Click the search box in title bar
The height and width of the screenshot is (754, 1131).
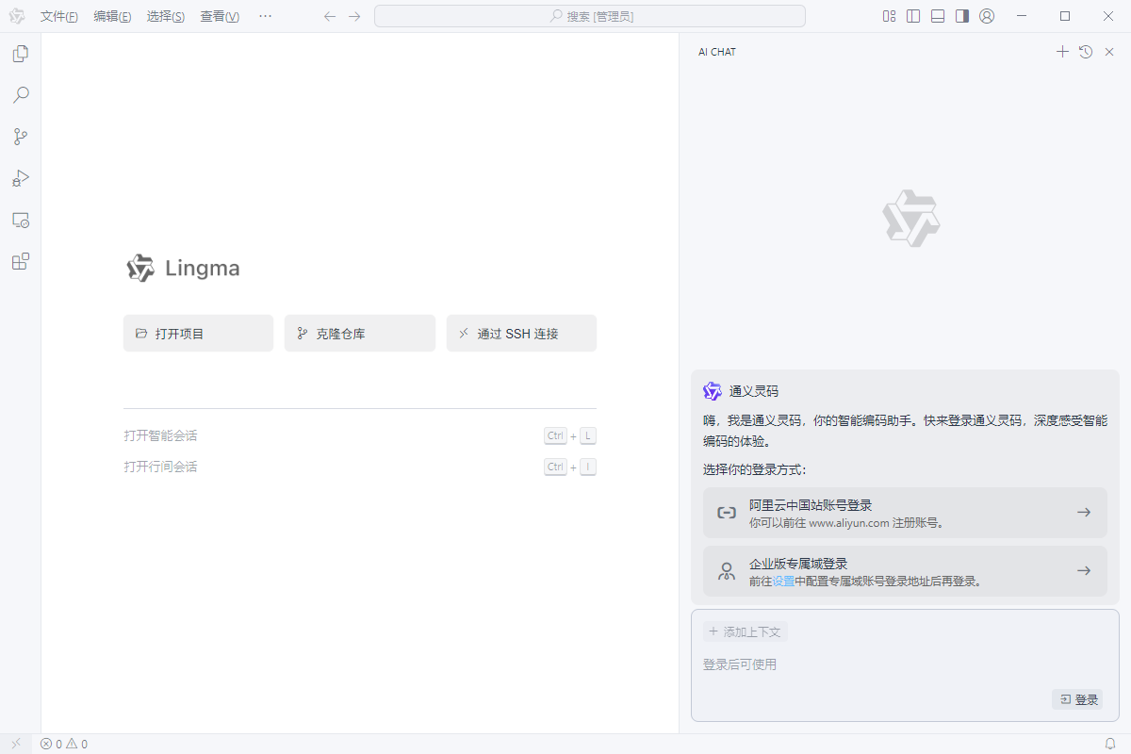click(590, 16)
